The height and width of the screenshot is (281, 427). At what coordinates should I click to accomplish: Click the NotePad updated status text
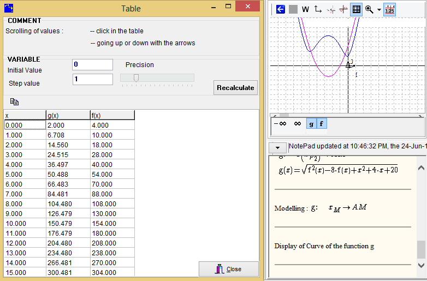357,146
